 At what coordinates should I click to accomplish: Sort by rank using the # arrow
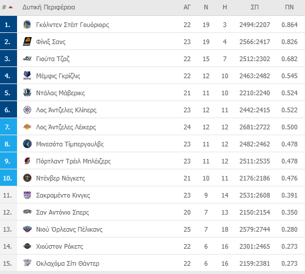[8, 8]
